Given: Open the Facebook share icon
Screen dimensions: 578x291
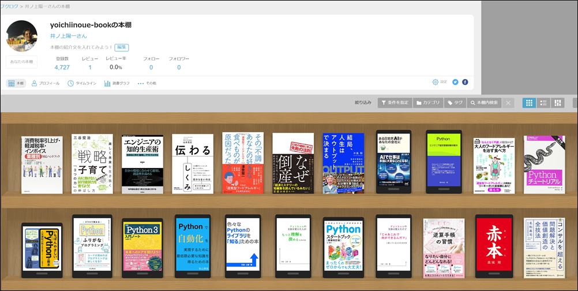Looking at the screenshot, I should (465, 82).
